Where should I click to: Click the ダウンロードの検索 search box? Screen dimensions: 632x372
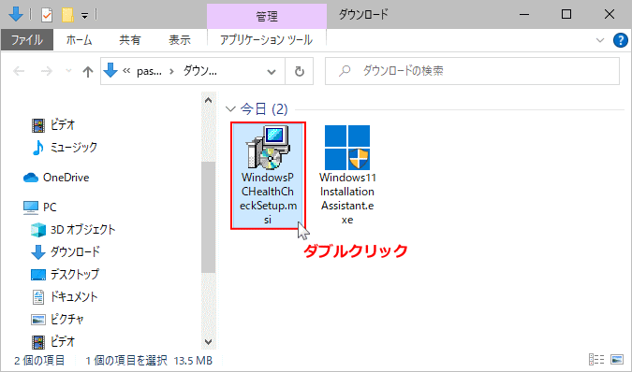tap(472, 71)
